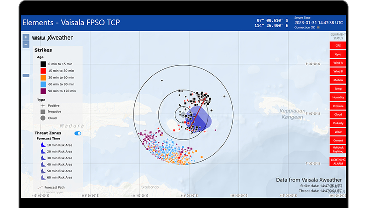Select the Cloud strike type circle icon
The height and width of the screenshot is (208, 368).
click(x=43, y=118)
